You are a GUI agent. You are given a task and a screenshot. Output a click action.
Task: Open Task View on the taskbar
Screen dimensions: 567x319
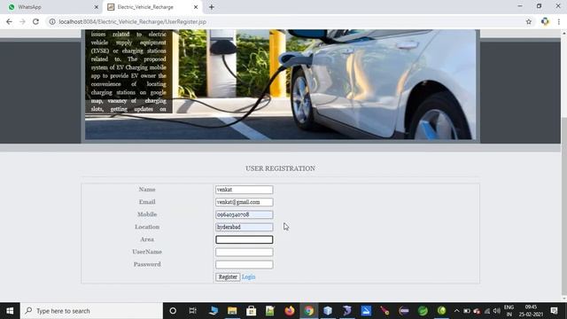[x=192, y=311]
